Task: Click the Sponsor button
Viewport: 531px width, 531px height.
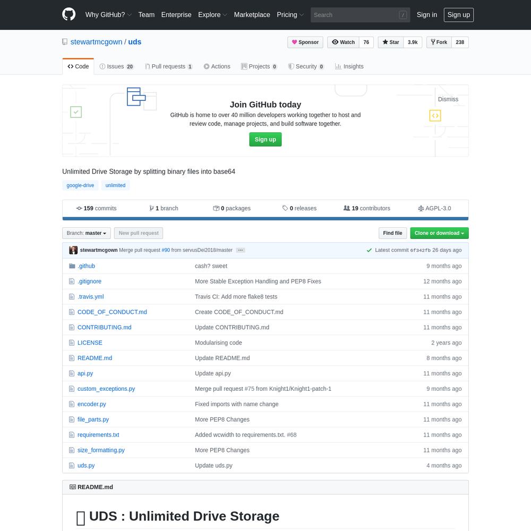Action: click(x=305, y=42)
